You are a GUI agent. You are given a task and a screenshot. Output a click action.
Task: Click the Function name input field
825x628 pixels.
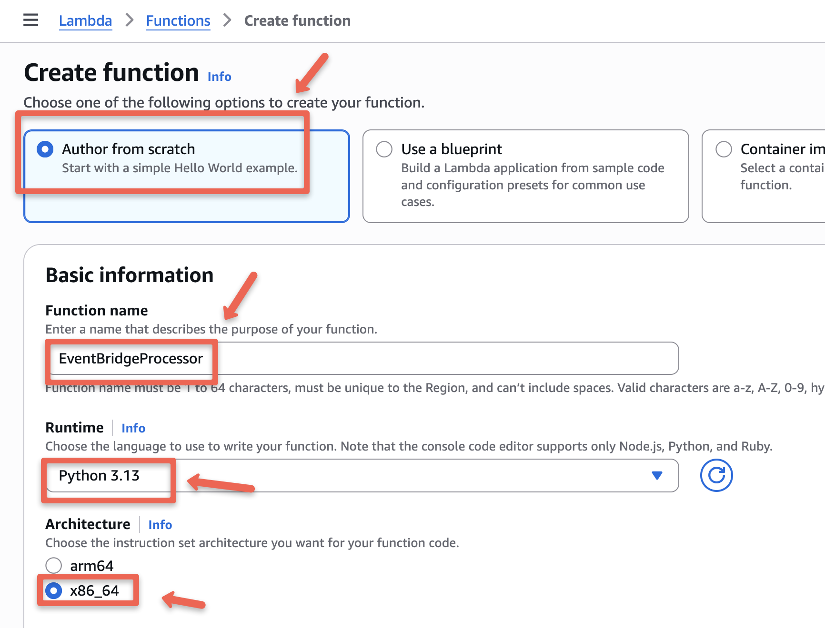pos(362,358)
